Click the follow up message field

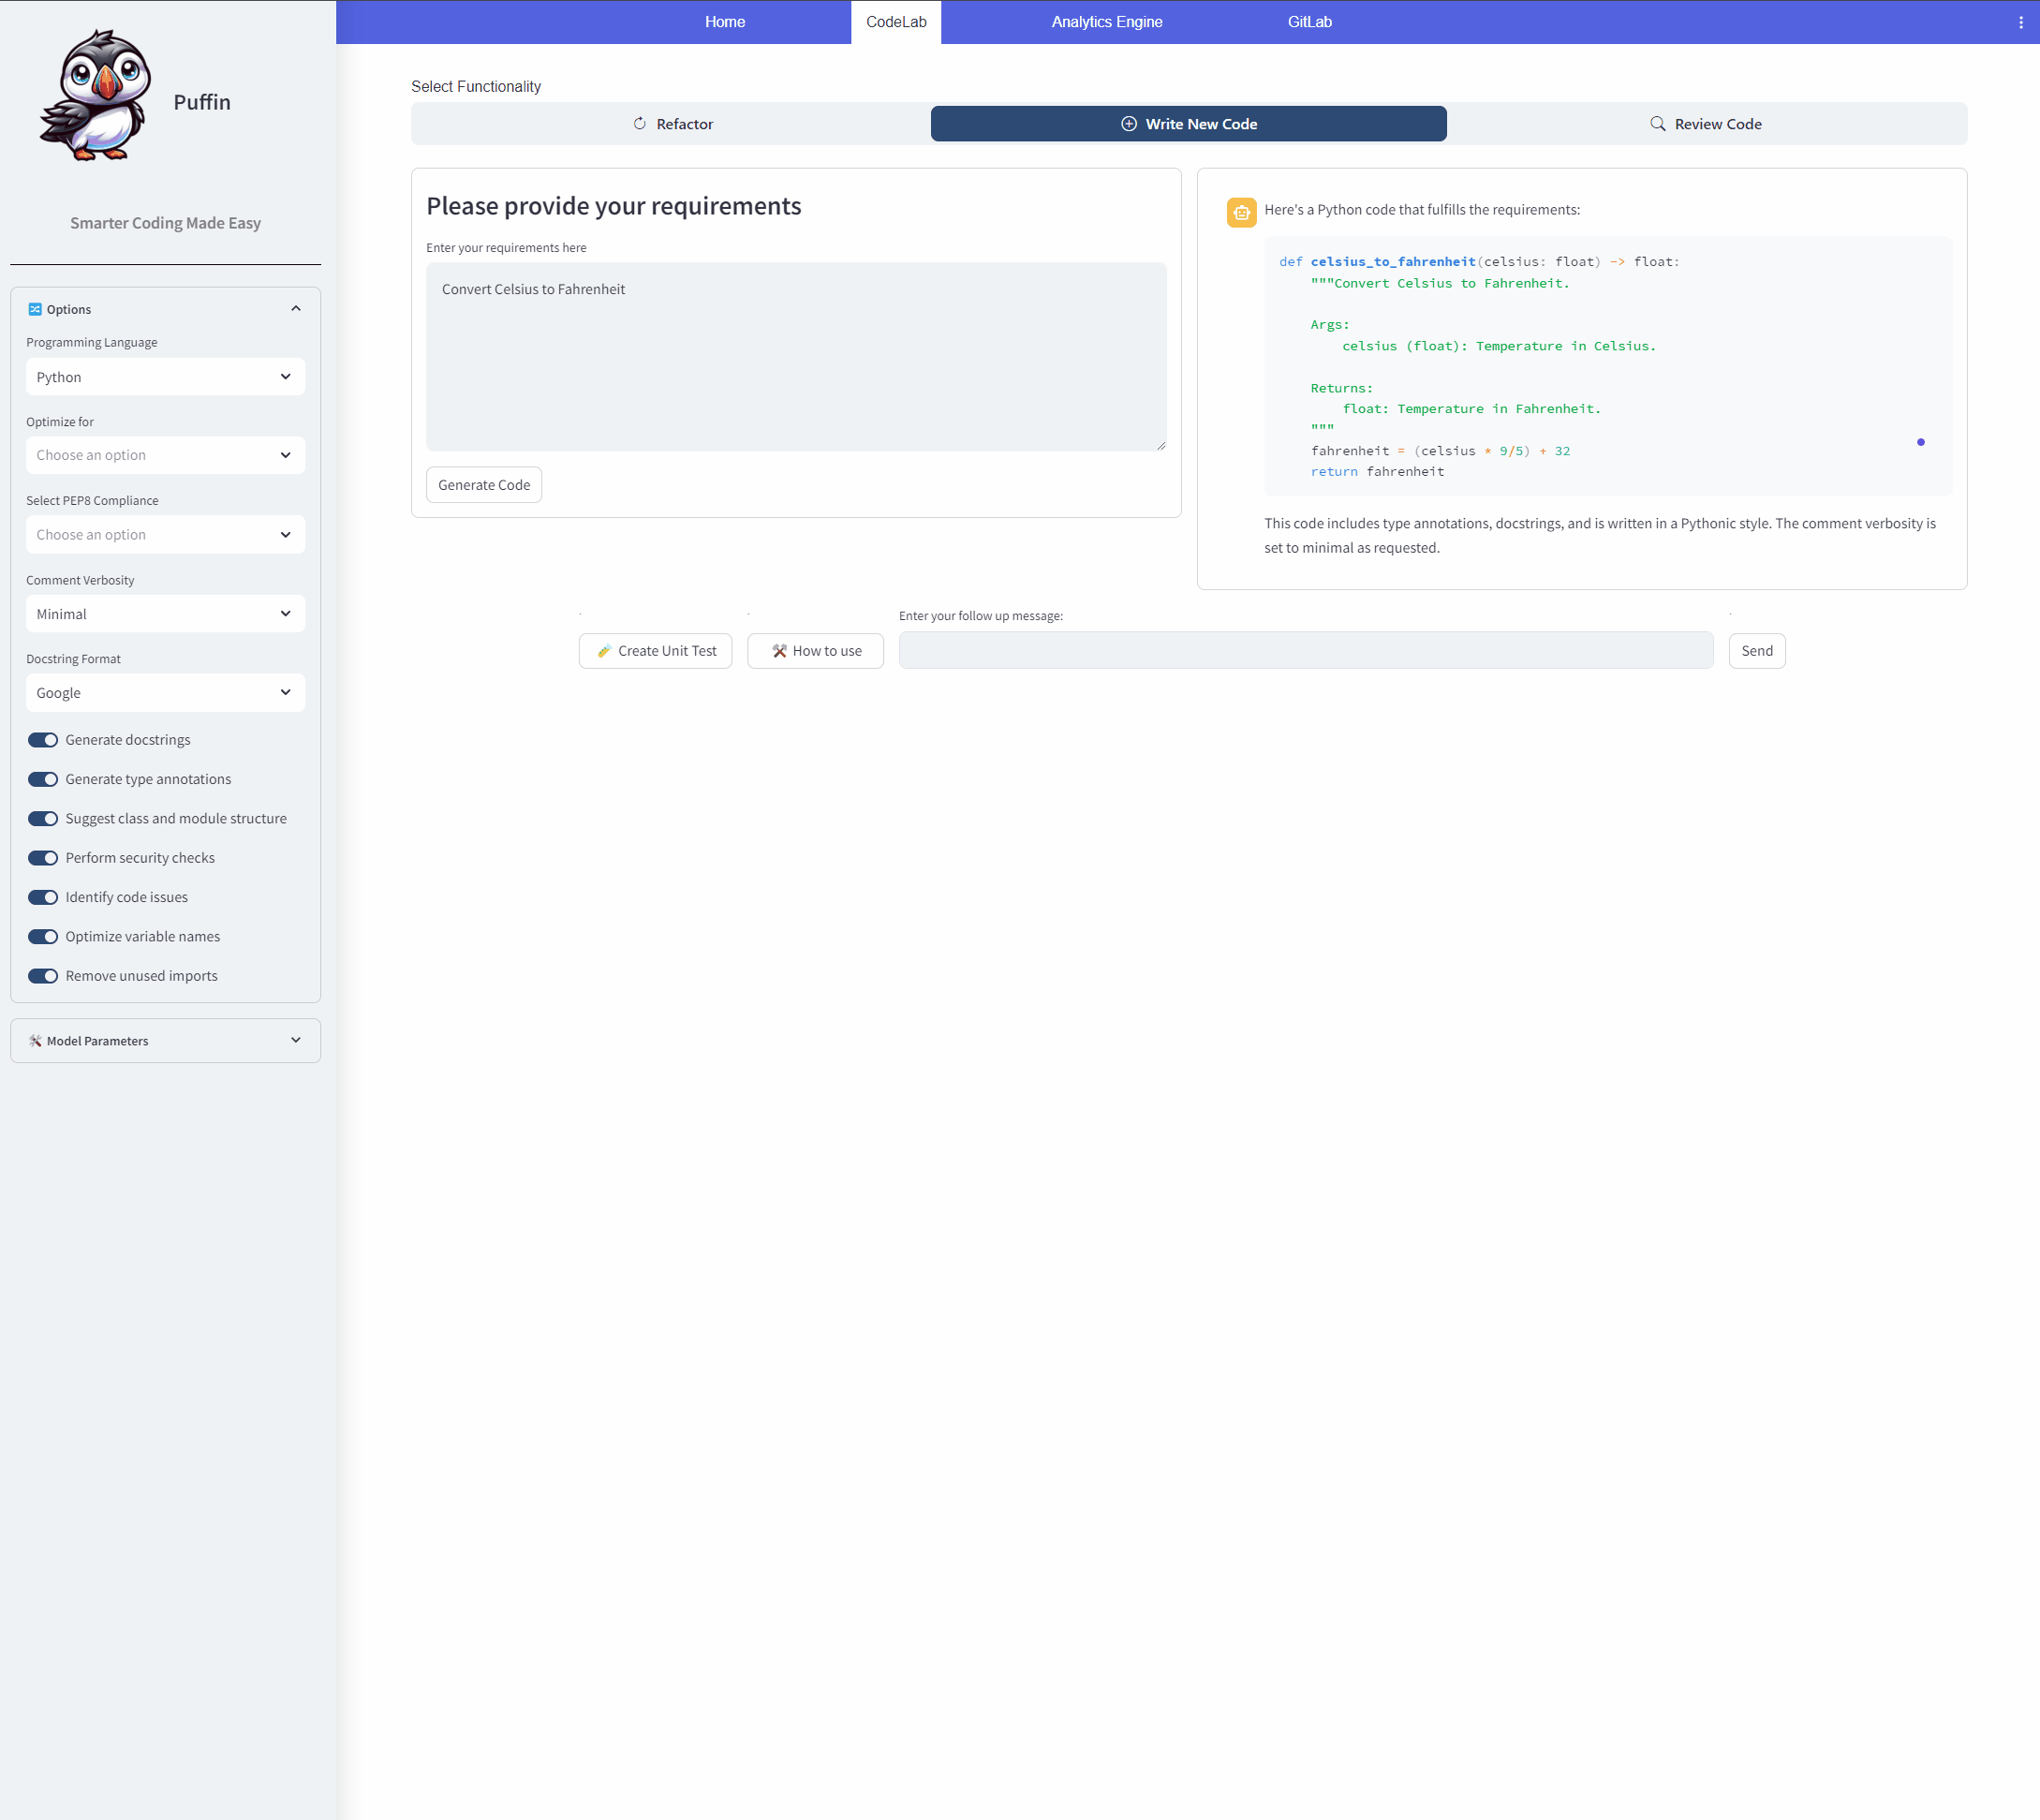tap(1305, 651)
